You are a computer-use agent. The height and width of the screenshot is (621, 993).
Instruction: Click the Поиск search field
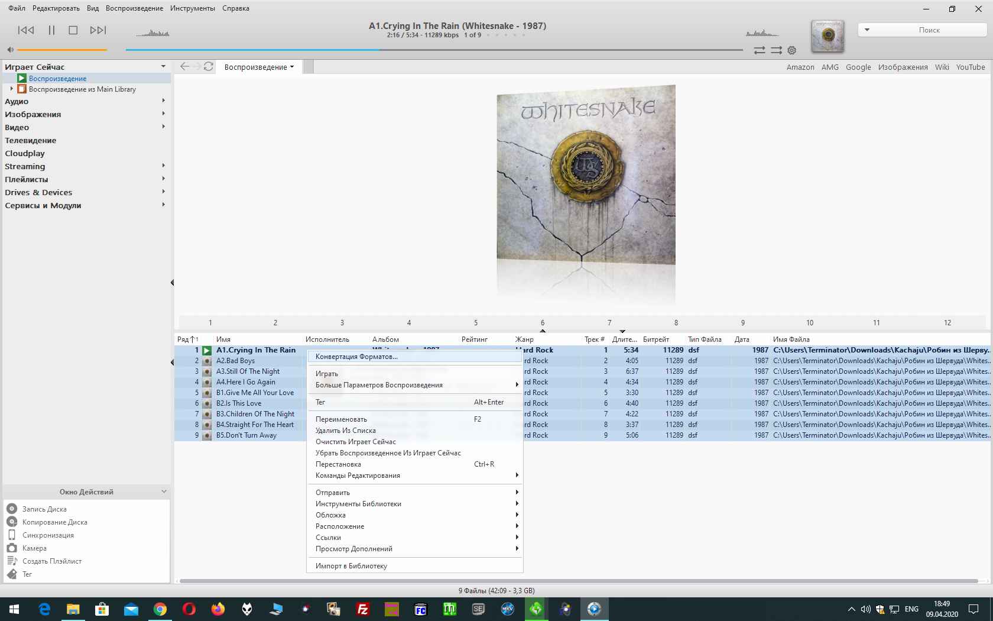929,30
